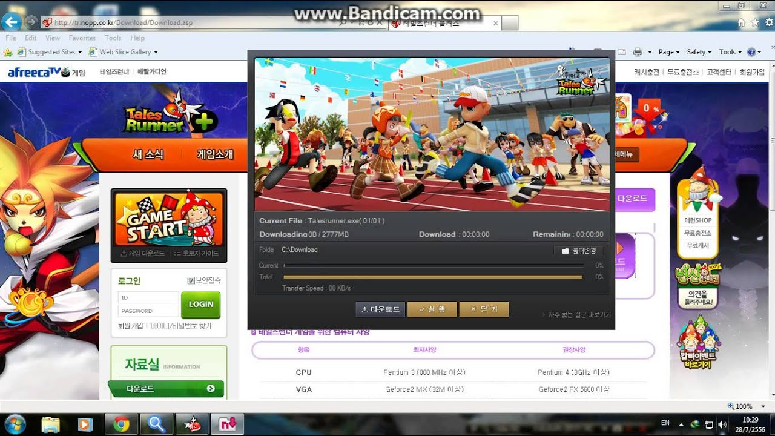Click the folder icon 폴더변경 button

[x=578, y=251]
